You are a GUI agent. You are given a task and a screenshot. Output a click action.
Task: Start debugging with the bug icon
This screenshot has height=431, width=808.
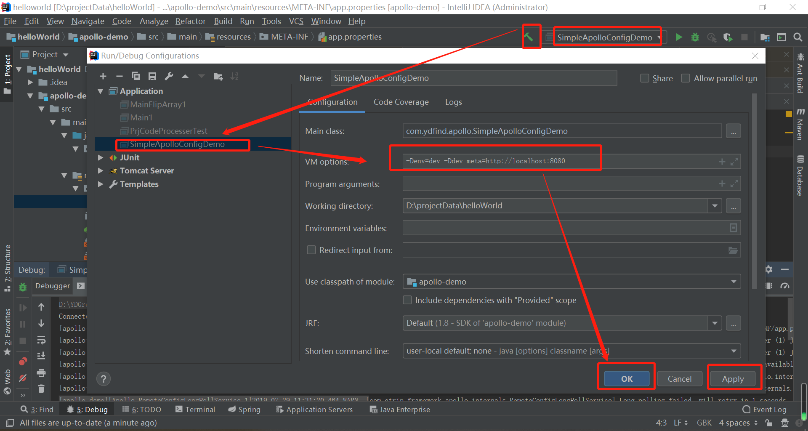coord(695,37)
